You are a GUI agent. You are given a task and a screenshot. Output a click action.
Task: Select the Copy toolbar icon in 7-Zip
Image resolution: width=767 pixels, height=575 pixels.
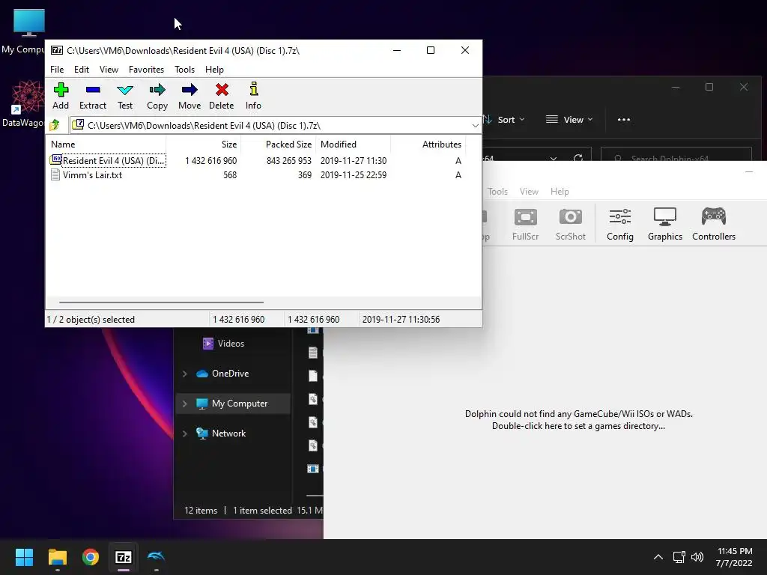[x=157, y=97]
